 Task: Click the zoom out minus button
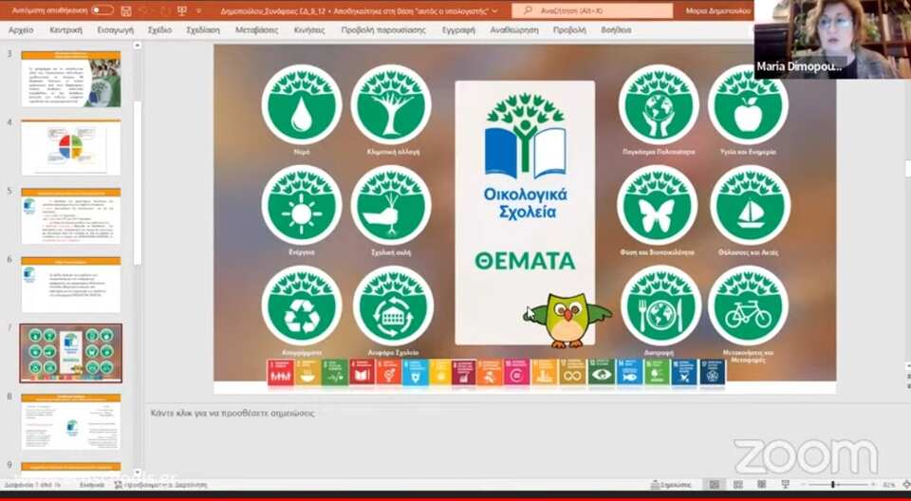pyautogui.click(x=804, y=484)
